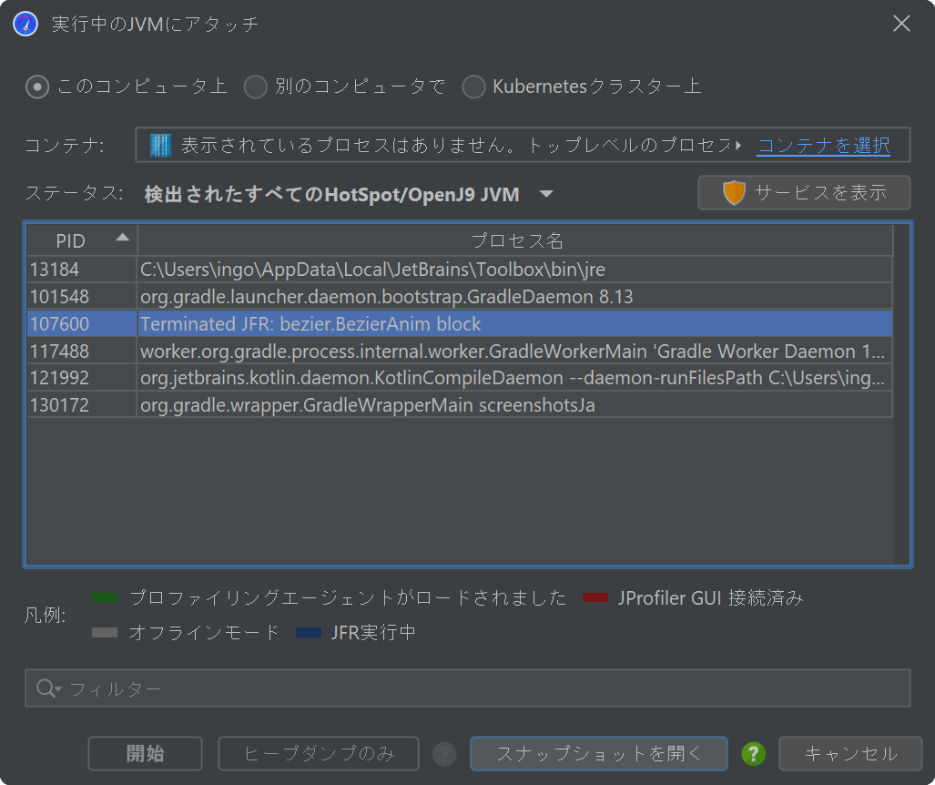Select the GradleWorkerMain process name
Screen dimensions: 935x785
click(515, 351)
